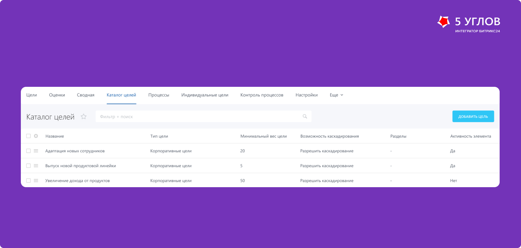This screenshot has height=248, width=521.
Task: Click Корпоративные цели in Увеличение дохода row
Action: (171, 181)
